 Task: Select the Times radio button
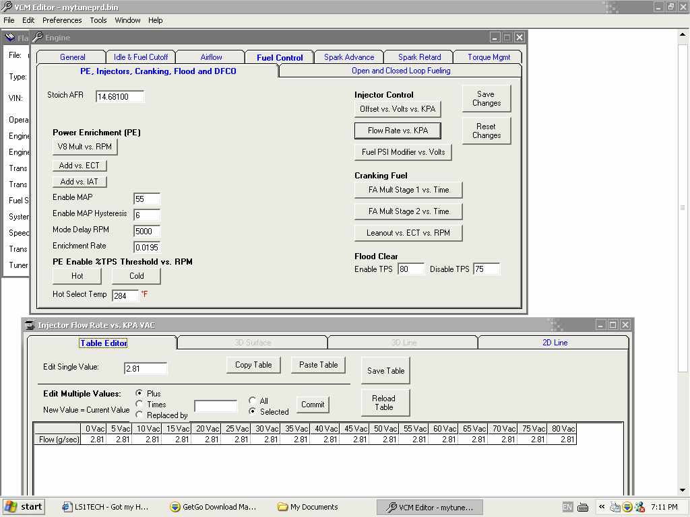tap(139, 404)
